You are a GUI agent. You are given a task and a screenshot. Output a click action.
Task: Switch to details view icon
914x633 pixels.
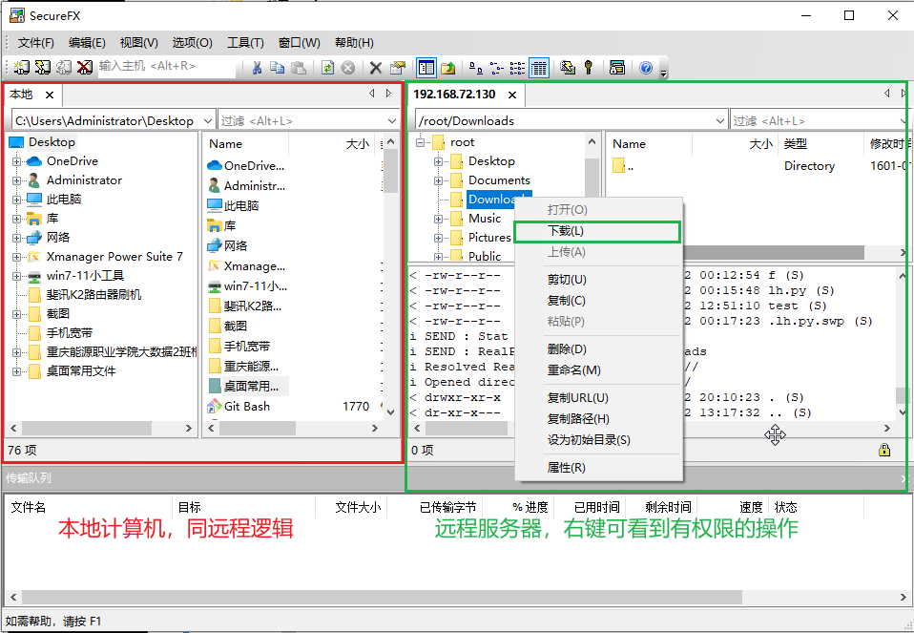click(x=539, y=68)
